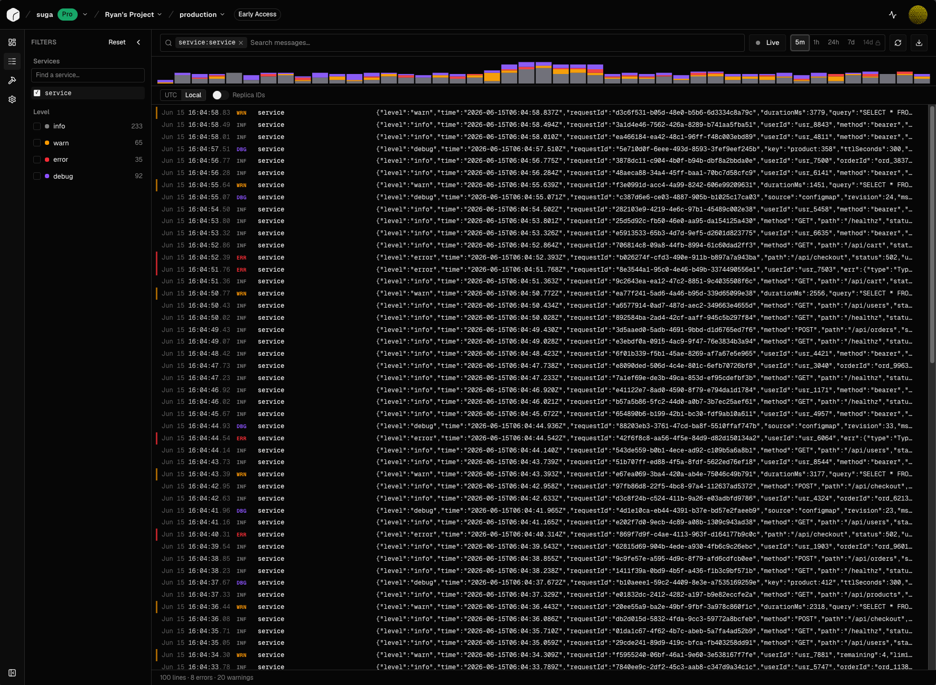Open the Ryan's Project dropdown
Image resolution: width=936 pixels, height=685 pixels.
point(133,14)
